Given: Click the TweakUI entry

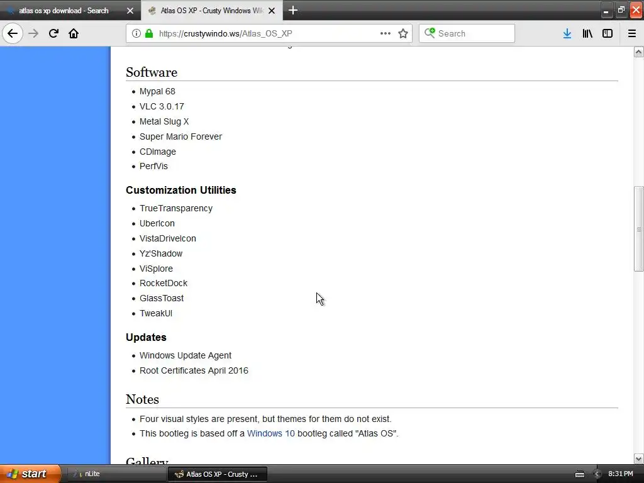Looking at the screenshot, I should tap(156, 313).
